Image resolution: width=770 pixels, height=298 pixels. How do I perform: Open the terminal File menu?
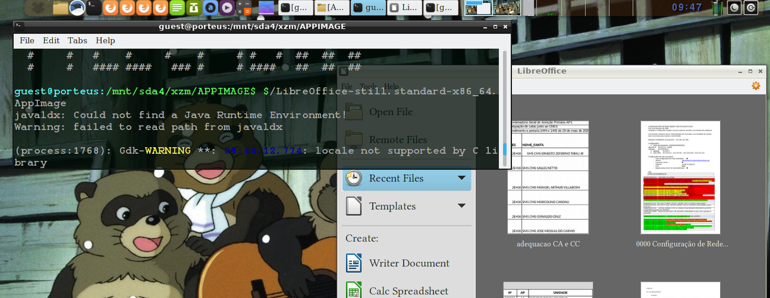27,41
